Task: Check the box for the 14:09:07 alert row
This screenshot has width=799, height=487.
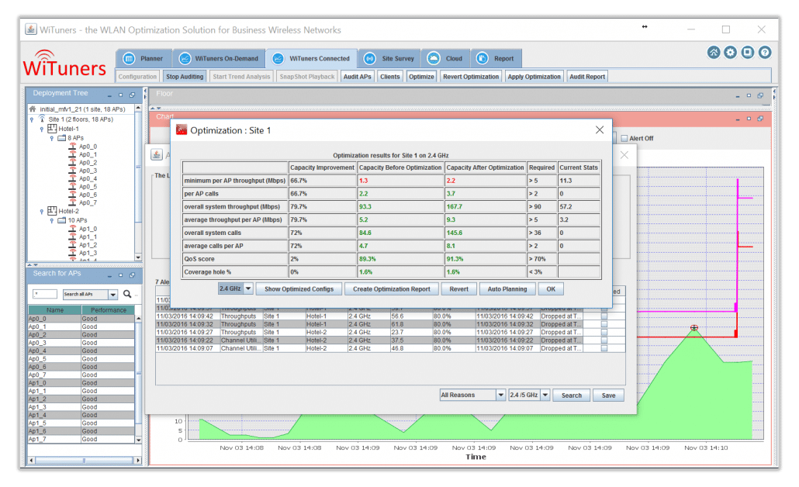Action: pos(604,348)
